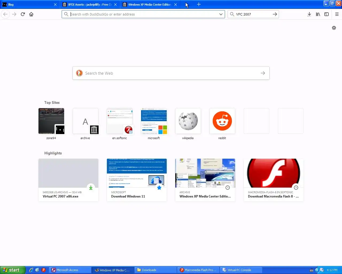Launch the Flash icon in quick launch
342x274 pixels.
click(43, 270)
